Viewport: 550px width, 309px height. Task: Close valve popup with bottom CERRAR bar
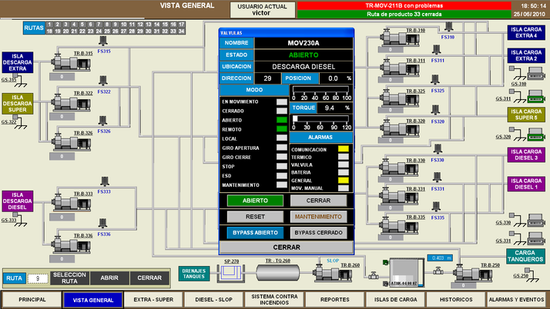(287, 248)
